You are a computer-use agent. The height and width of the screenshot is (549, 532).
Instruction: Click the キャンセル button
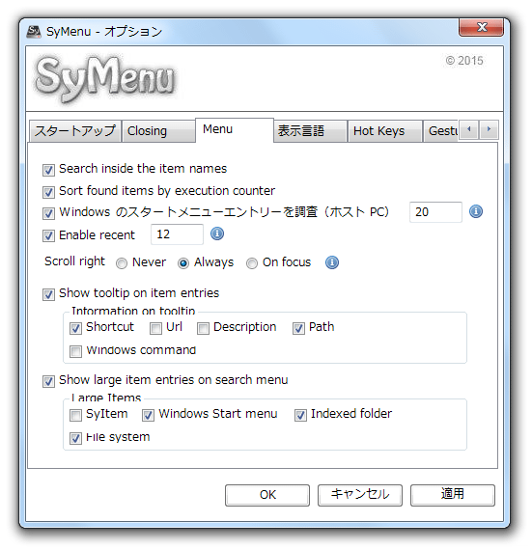(x=360, y=495)
